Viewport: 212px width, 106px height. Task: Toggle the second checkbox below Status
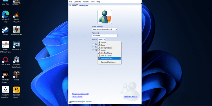click(x=93, y=47)
